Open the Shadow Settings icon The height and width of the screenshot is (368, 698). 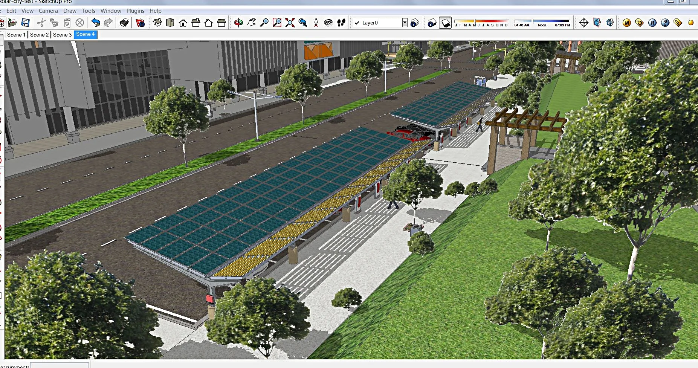(432, 23)
